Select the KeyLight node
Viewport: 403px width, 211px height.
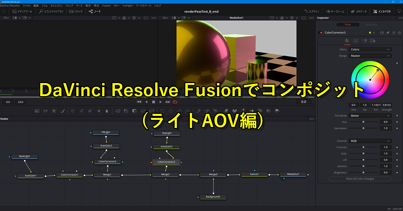tap(167, 133)
